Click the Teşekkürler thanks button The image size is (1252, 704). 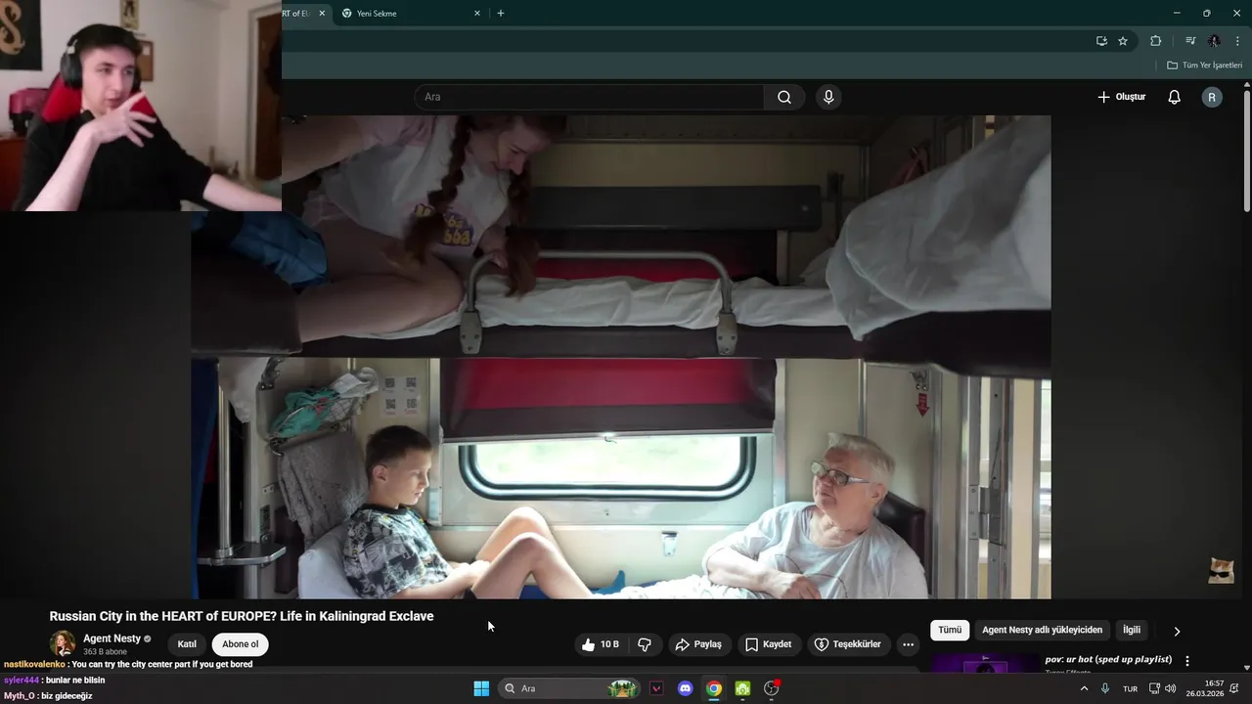pyautogui.click(x=847, y=644)
